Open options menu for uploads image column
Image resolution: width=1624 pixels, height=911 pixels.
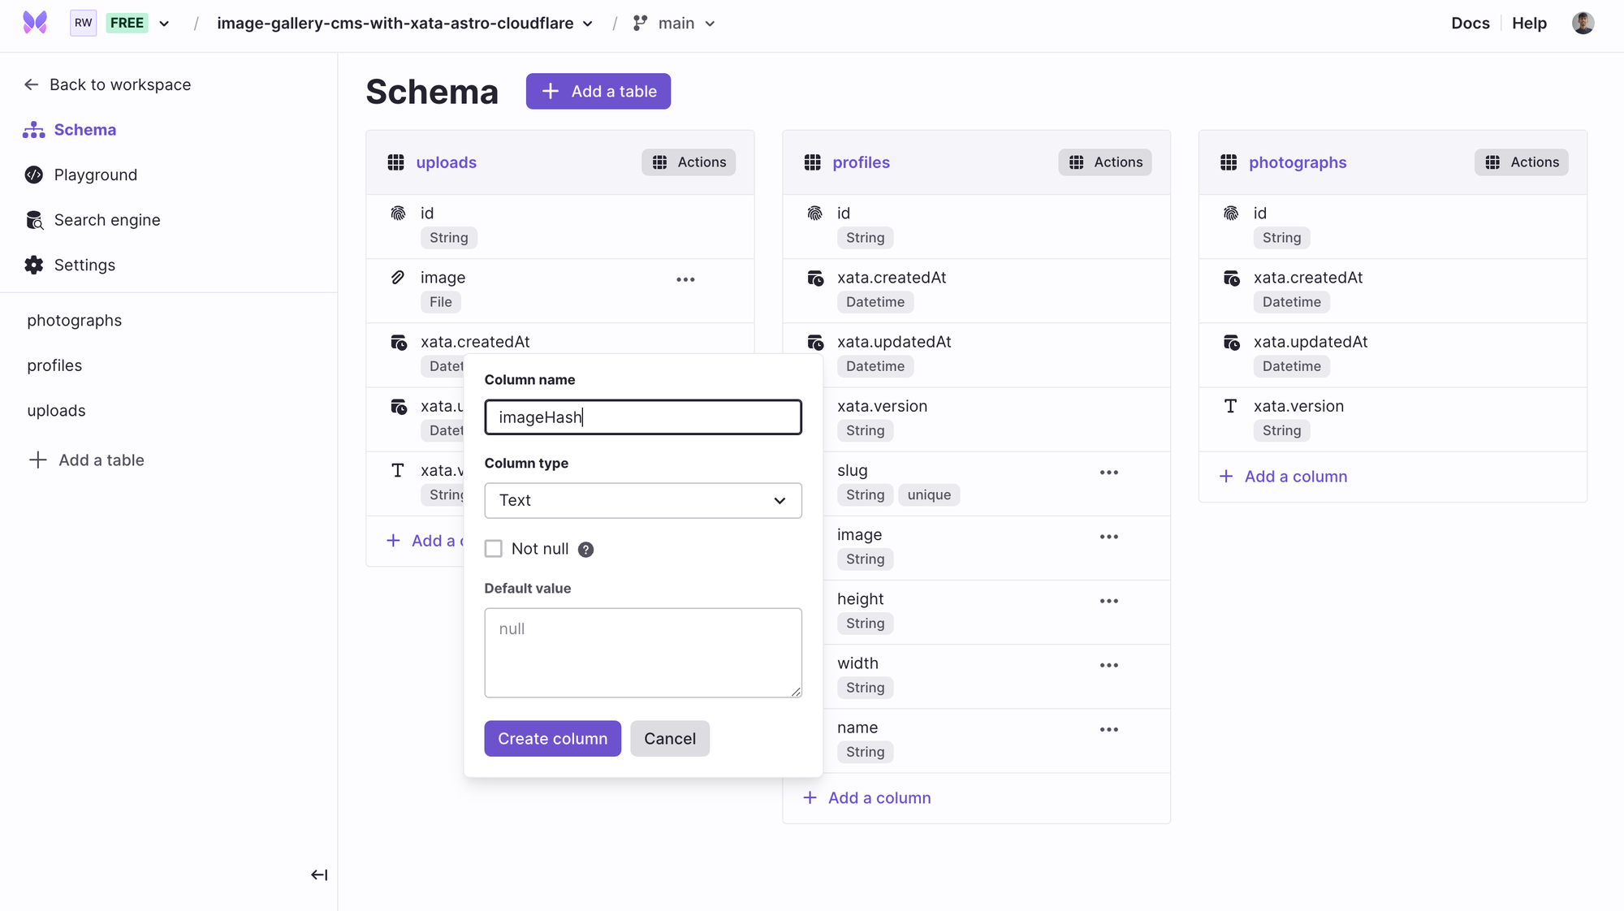tap(685, 279)
